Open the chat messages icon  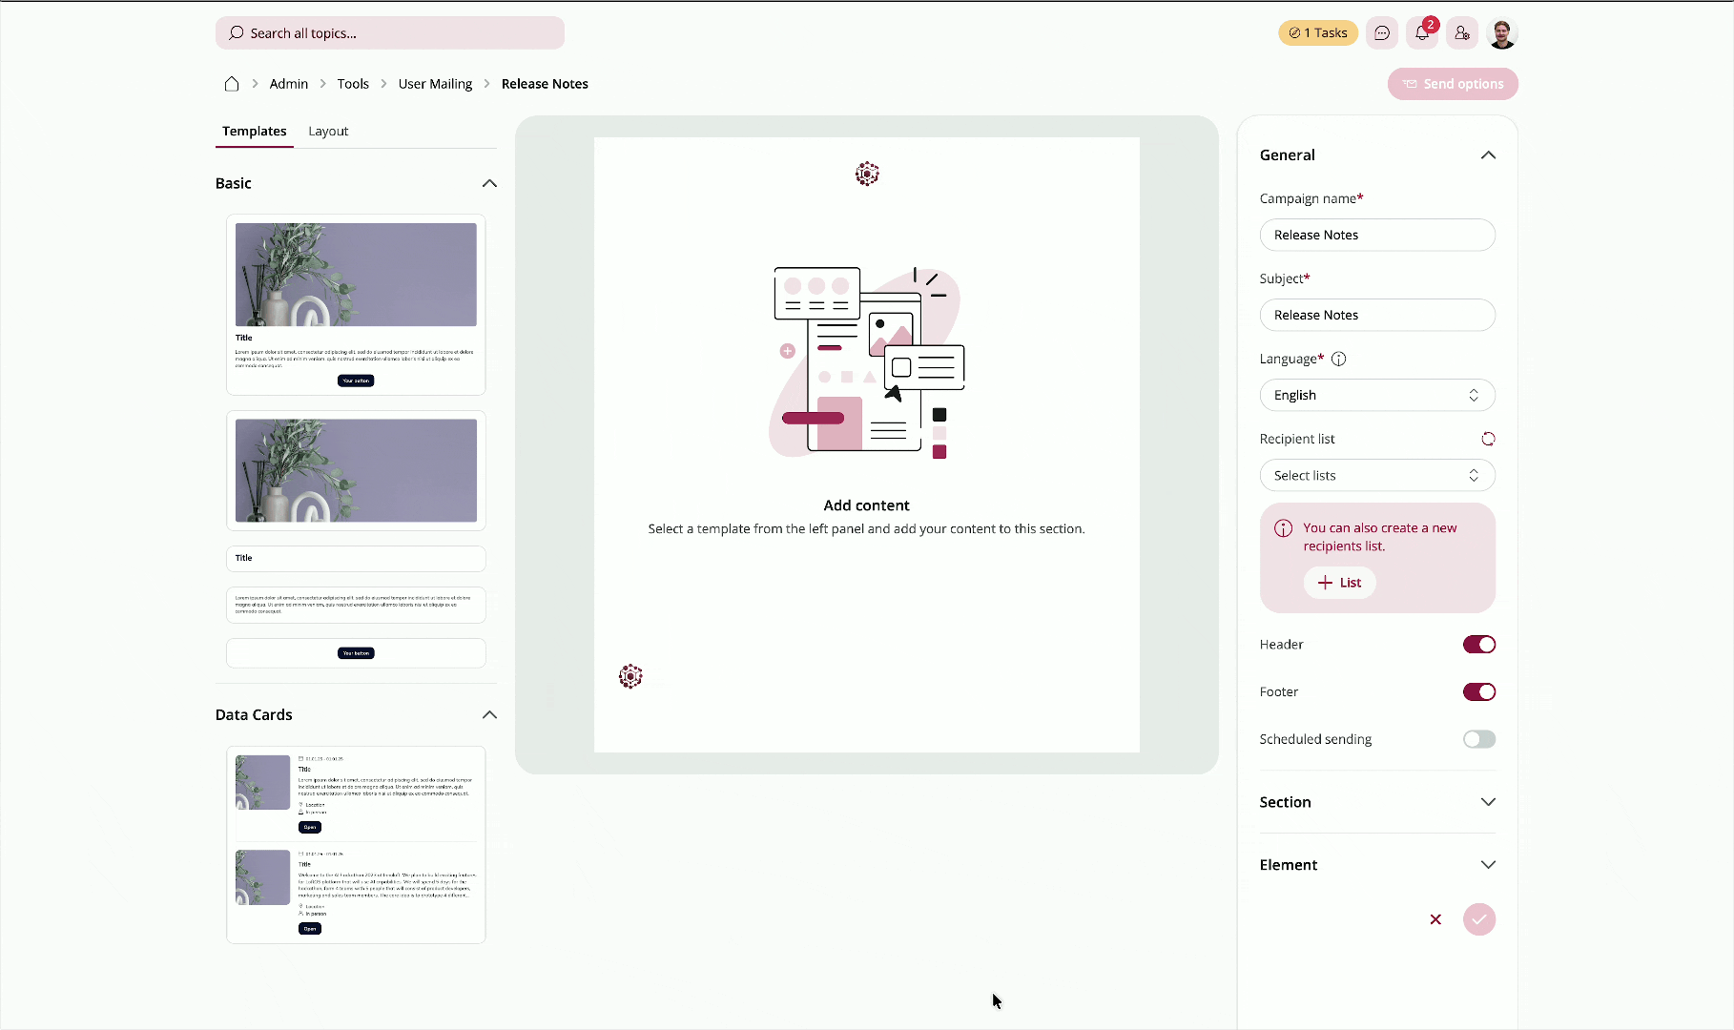(x=1382, y=33)
